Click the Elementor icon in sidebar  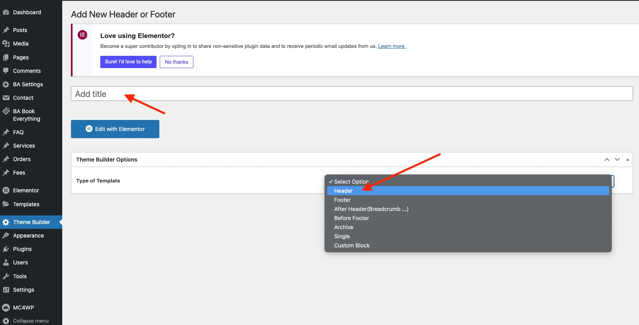pyautogui.click(x=6, y=190)
